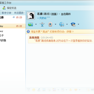Expand the notepad icon dropdown arrow
This screenshot has width=94, height=94.
point(66,90)
